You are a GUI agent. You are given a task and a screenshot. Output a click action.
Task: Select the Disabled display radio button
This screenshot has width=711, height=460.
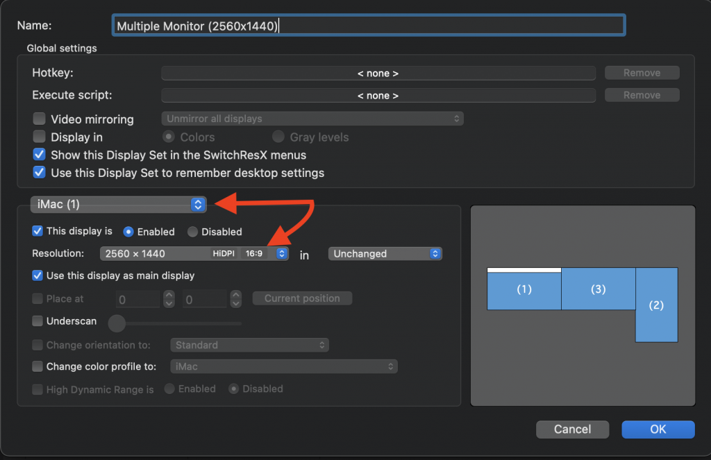[x=193, y=232]
